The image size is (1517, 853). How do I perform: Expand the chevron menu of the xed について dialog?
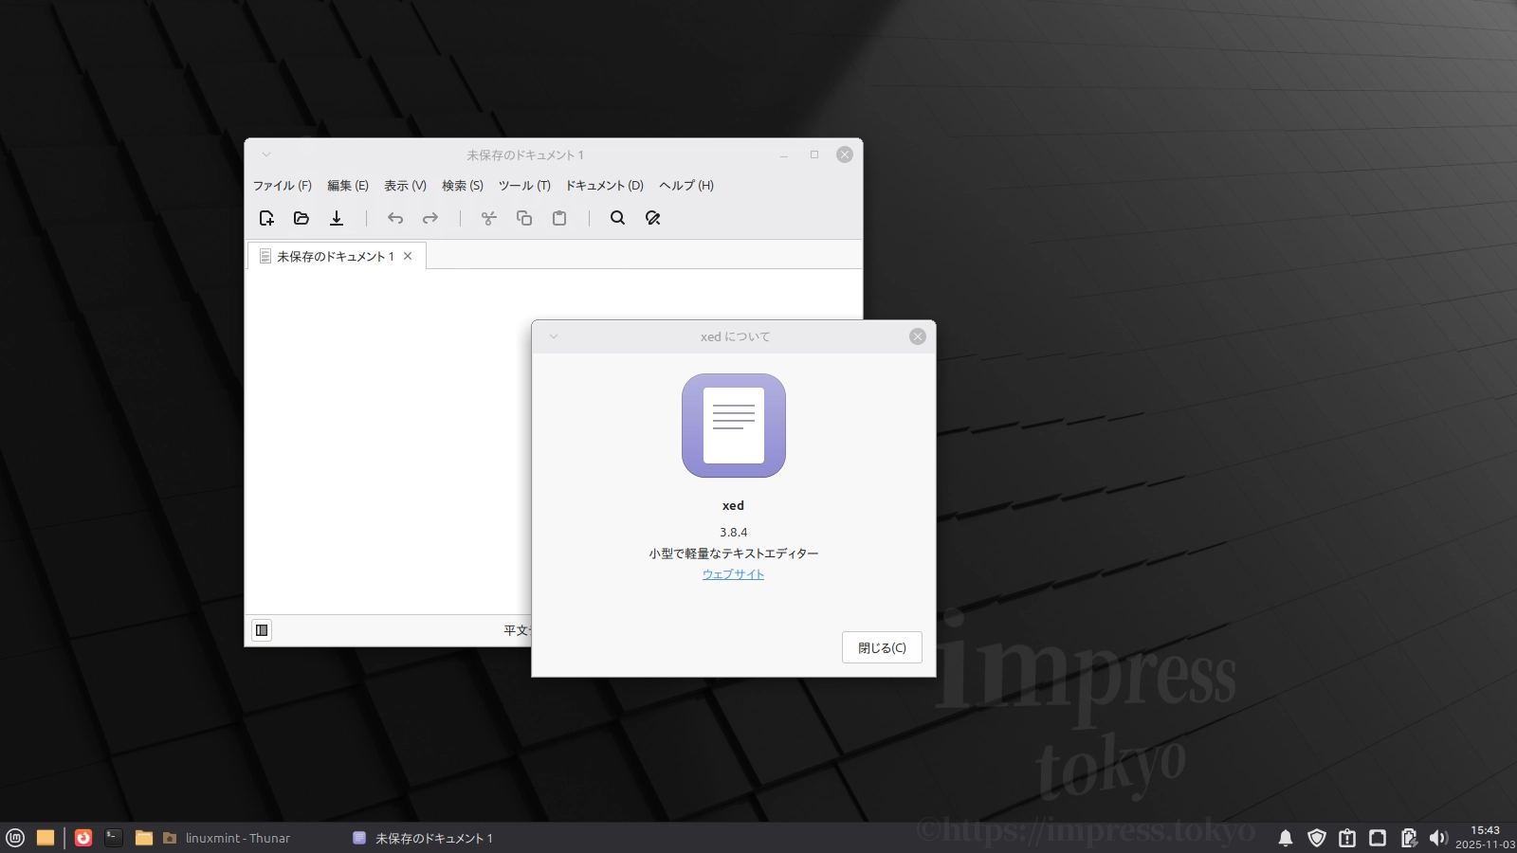tap(554, 336)
